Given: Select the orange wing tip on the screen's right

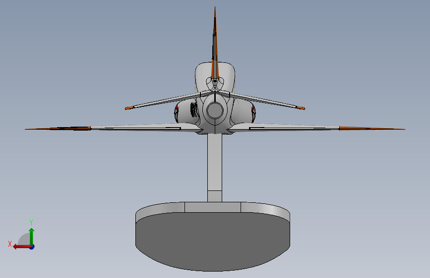Looking at the screenshot, I should click(371, 128).
